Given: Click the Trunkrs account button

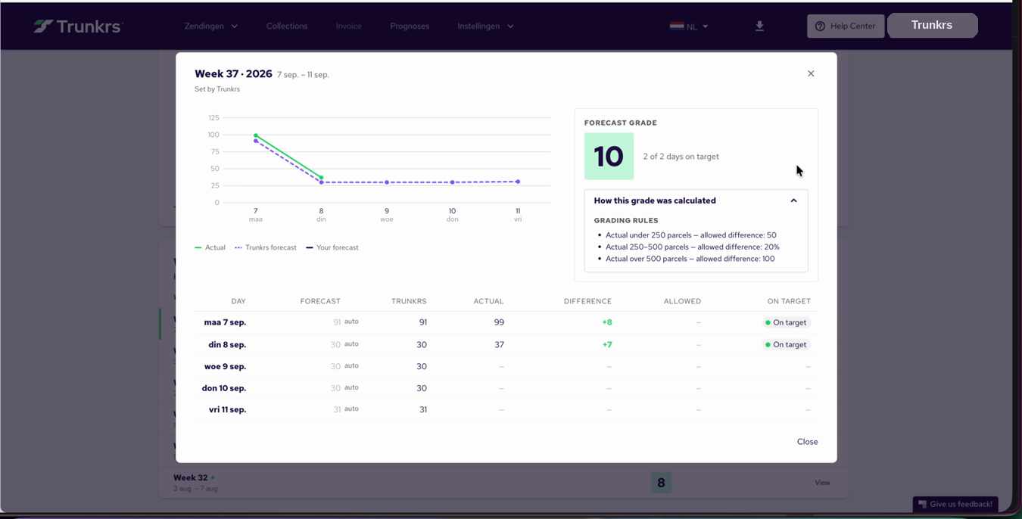Looking at the screenshot, I should pos(932,25).
